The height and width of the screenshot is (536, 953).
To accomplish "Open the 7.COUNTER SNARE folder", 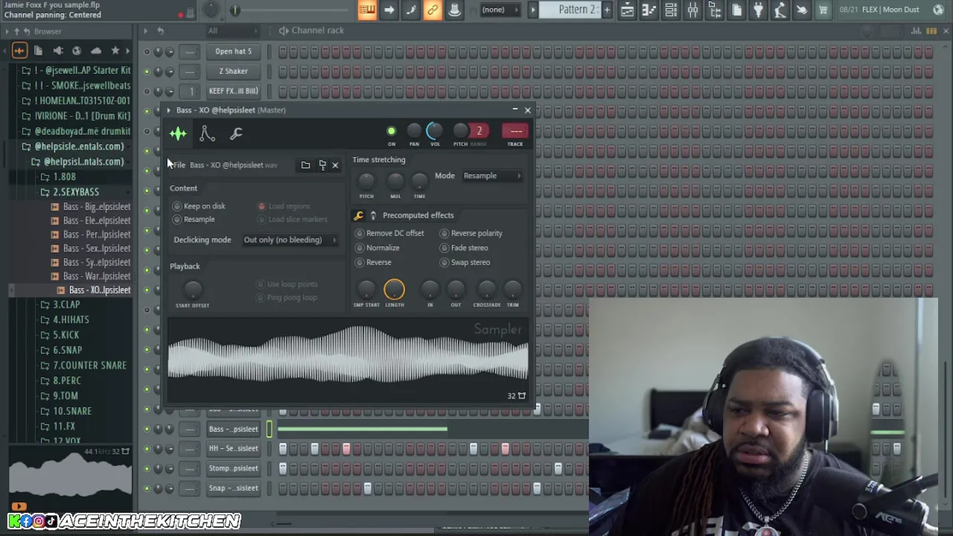I will 90,366.
